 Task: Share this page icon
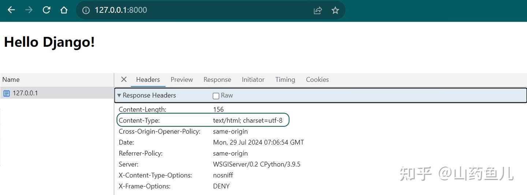(318, 11)
